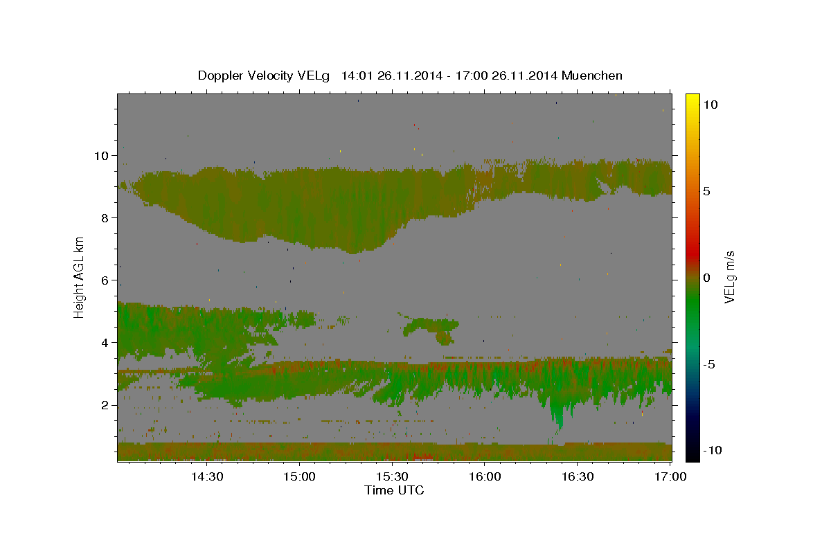The width and height of the screenshot is (831, 554).
Task: Click the 2 km height tick label
Action: tap(106, 405)
